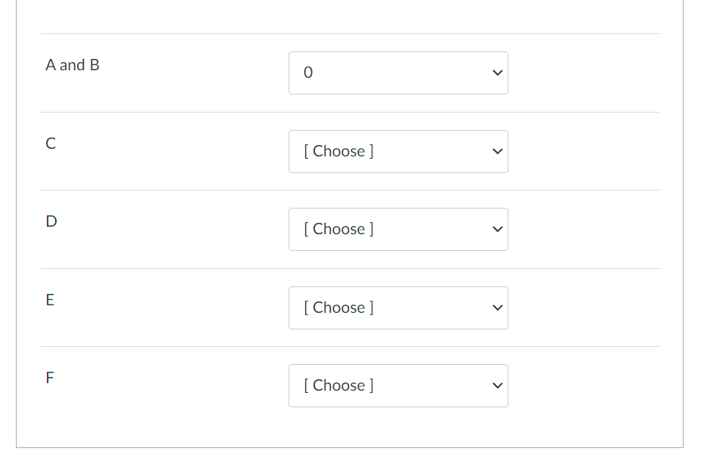This screenshot has width=707, height=470.
Task: Click the Choose placeholder text in row C
Action: point(338,151)
